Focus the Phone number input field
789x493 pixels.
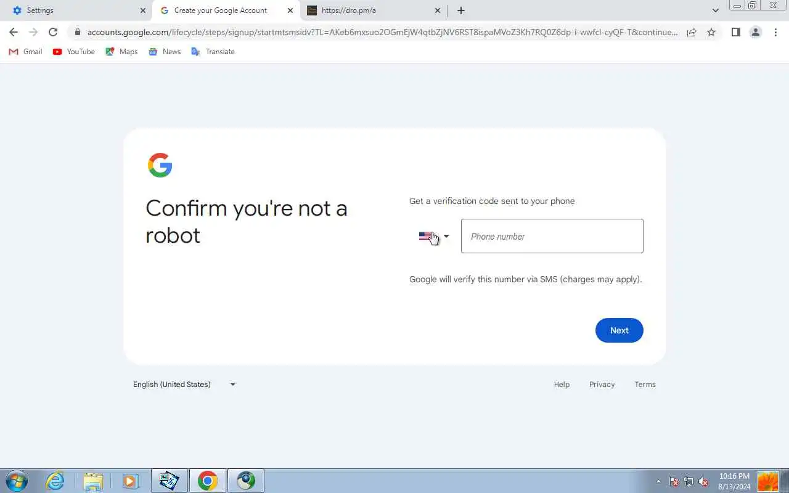pos(552,236)
